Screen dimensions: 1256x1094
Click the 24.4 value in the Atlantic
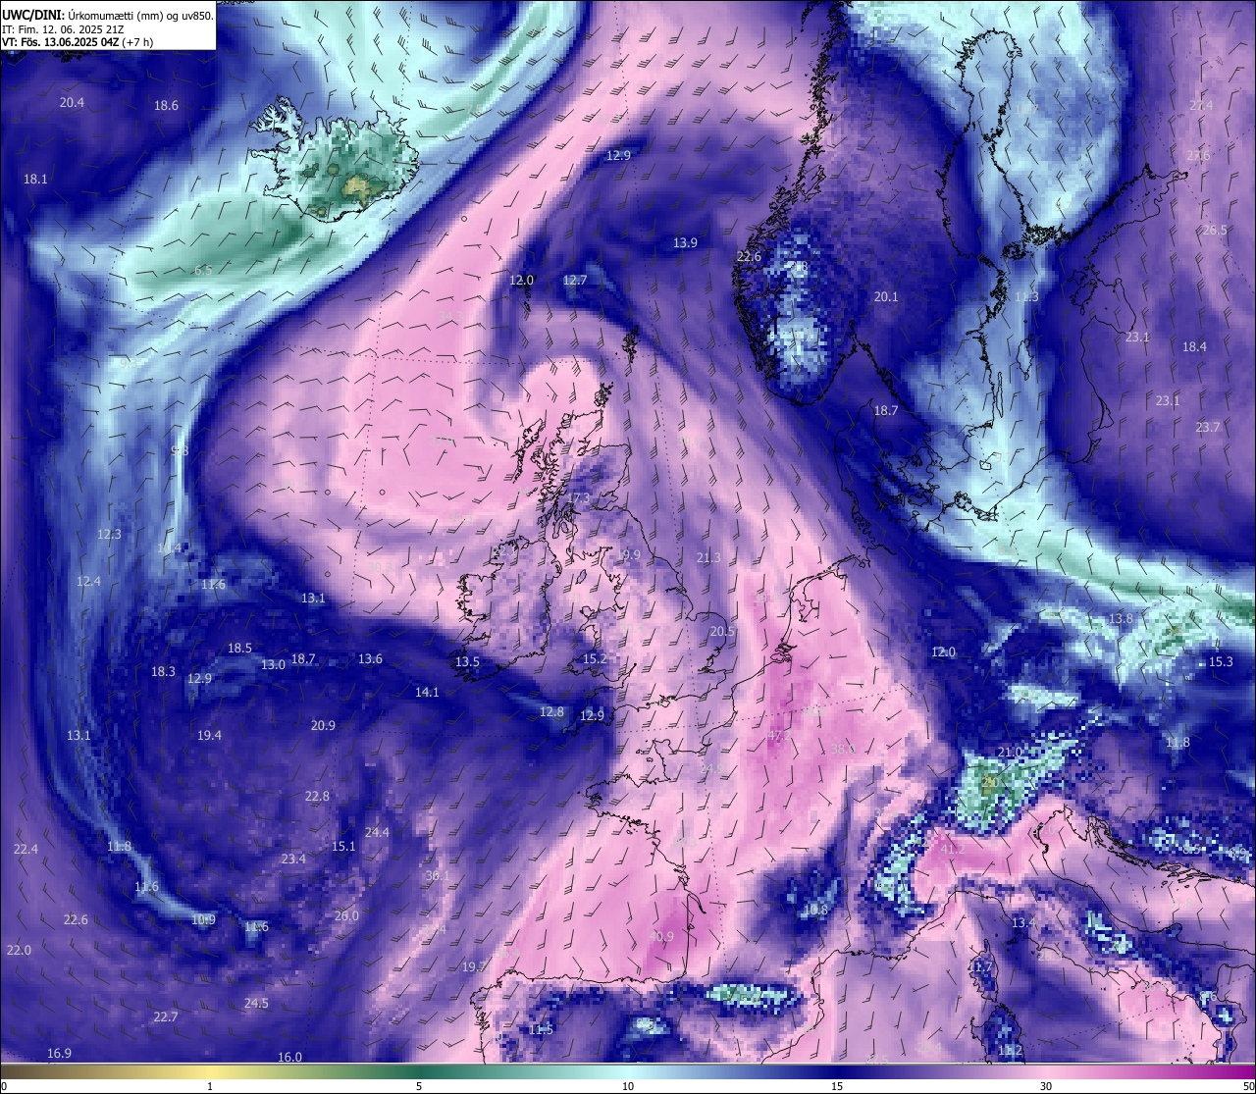377,832
